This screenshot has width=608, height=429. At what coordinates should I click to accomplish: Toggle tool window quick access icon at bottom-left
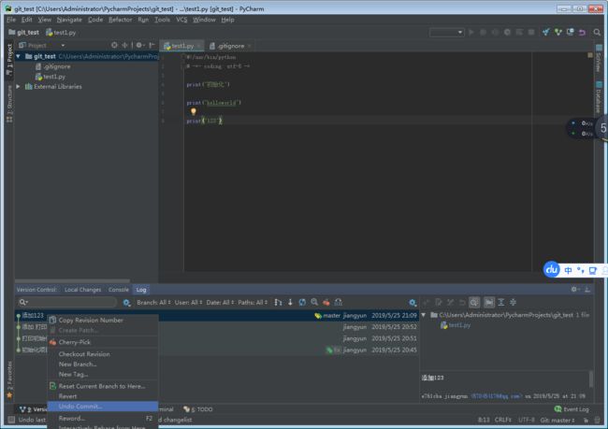coord(11,420)
